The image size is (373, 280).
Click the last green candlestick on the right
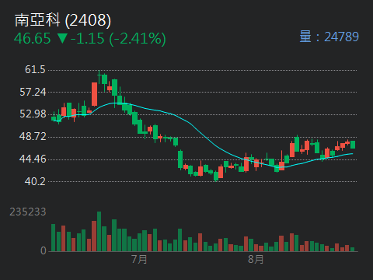353,145
